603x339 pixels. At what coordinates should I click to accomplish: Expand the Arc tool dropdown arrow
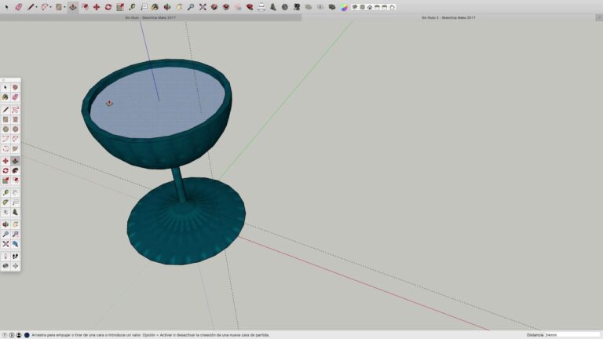click(51, 7)
